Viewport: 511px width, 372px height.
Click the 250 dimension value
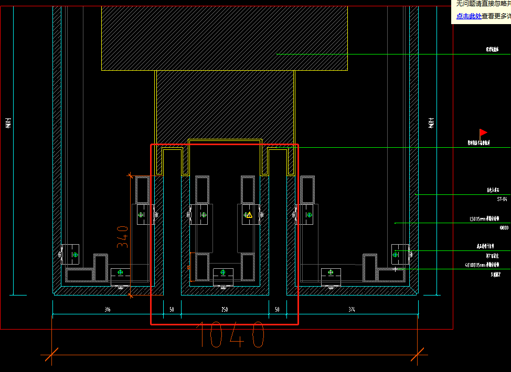[225, 310]
